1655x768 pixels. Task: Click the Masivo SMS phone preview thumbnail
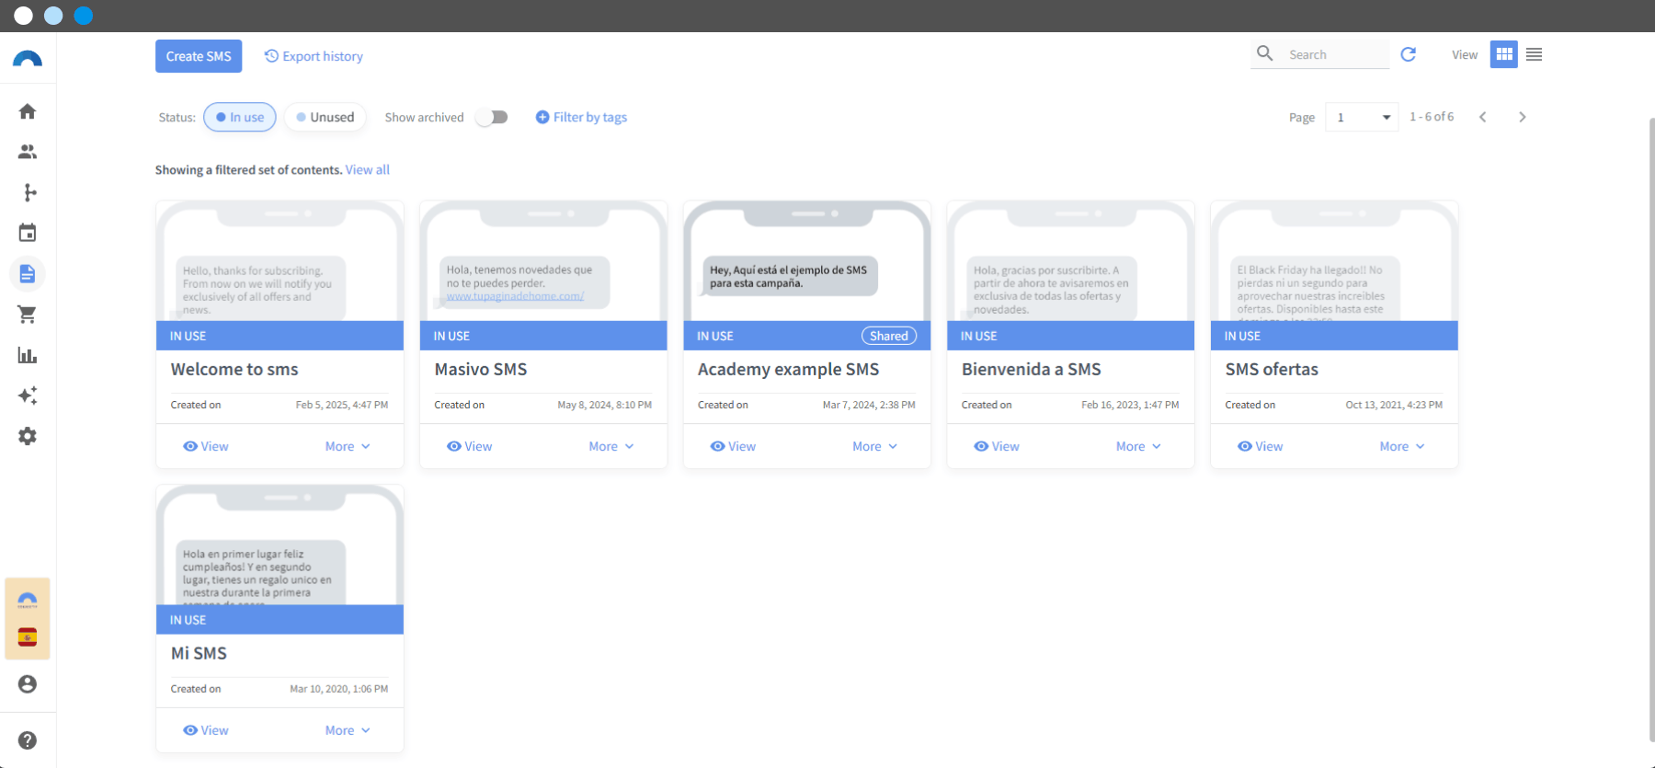coord(543,261)
